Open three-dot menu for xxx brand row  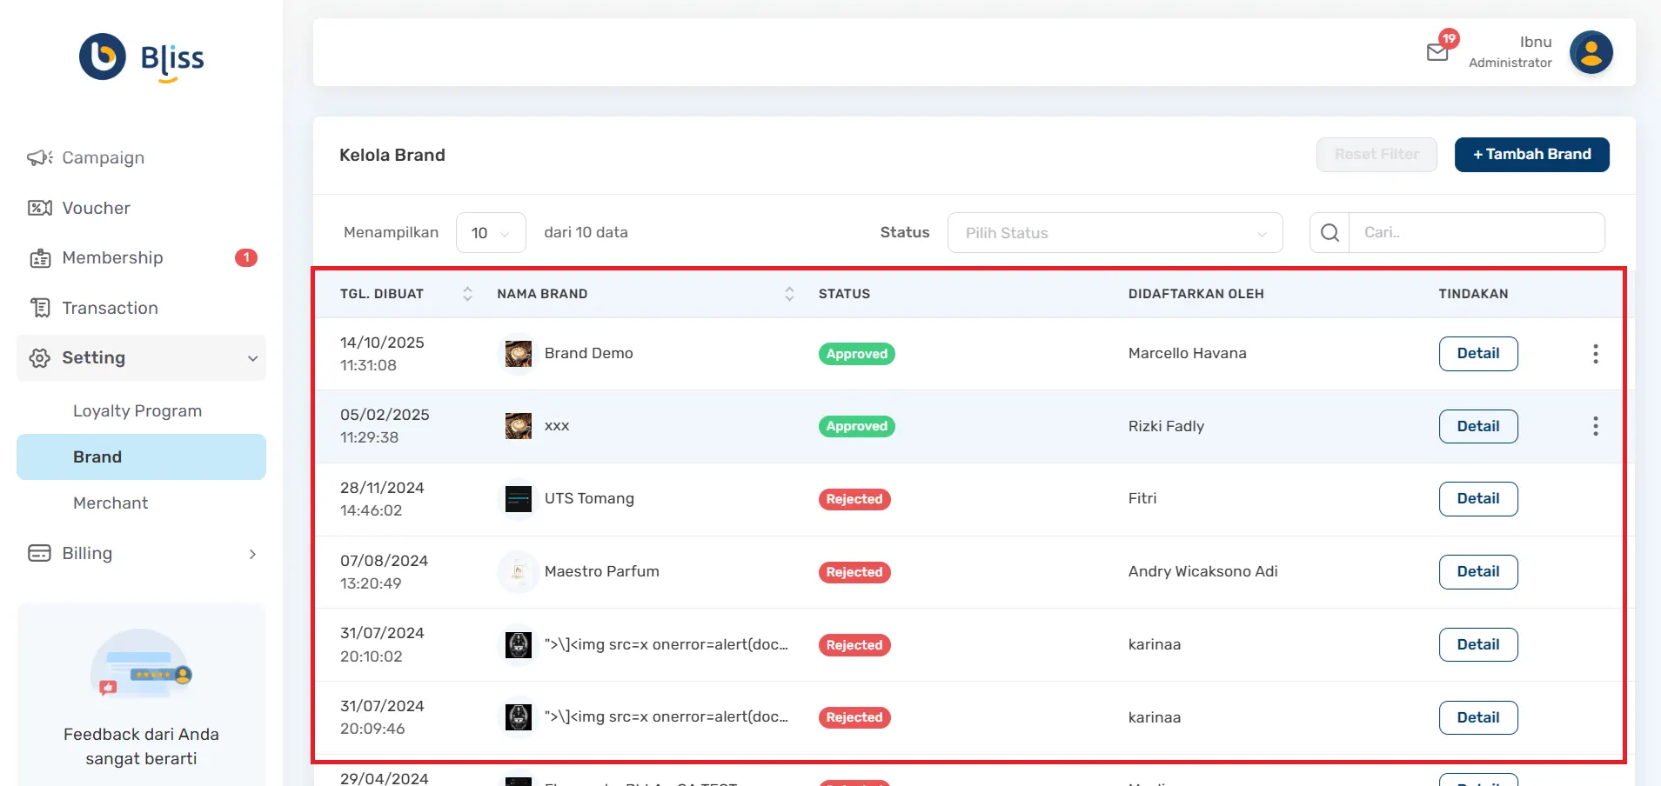coord(1595,426)
